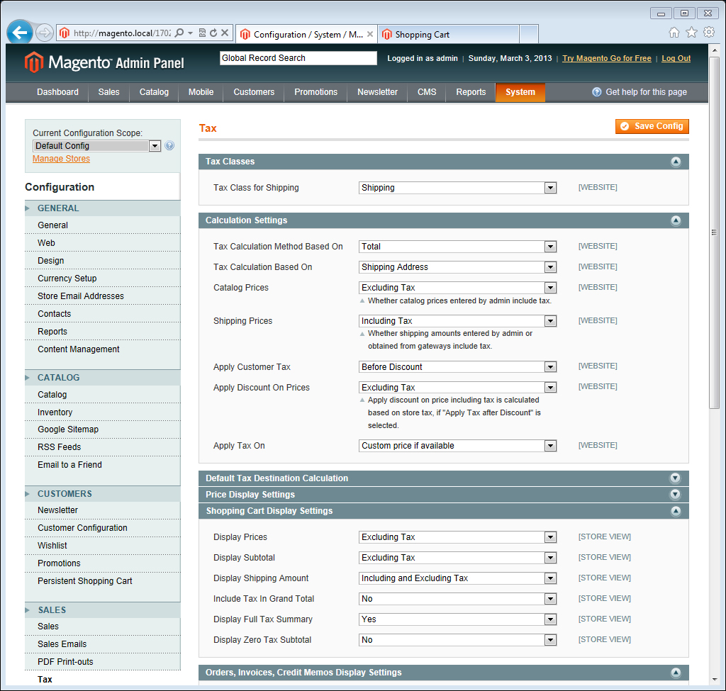The height and width of the screenshot is (691, 726).
Task: Open the Tax Class for Shipping dropdown
Action: [457, 188]
